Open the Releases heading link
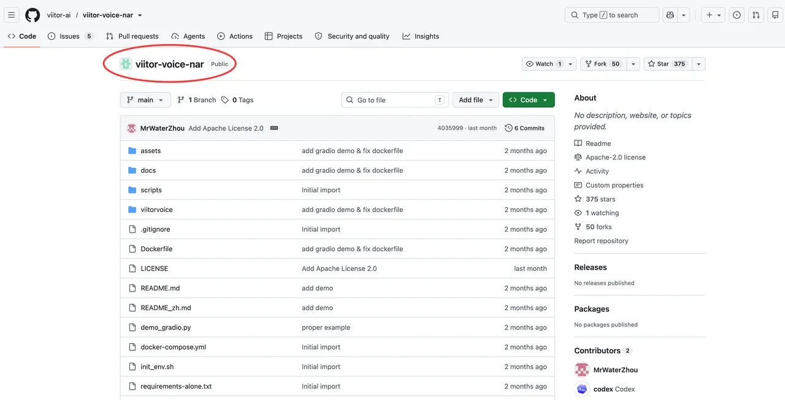The image size is (785, 400). click(590, 267)
